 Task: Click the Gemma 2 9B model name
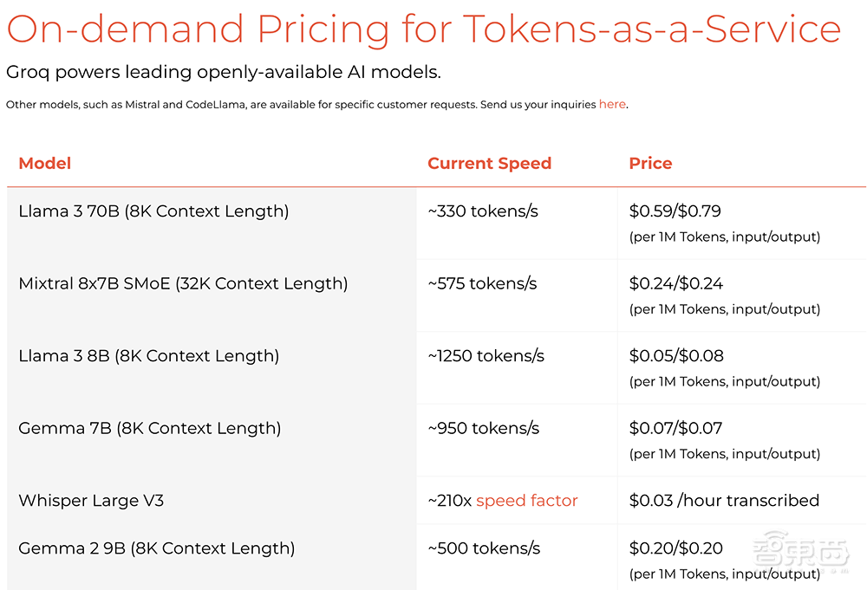156,548
